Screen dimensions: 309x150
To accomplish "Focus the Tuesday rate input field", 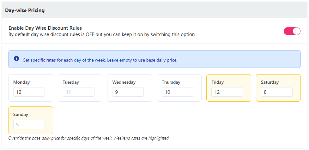I will click(x=78, y=92).
